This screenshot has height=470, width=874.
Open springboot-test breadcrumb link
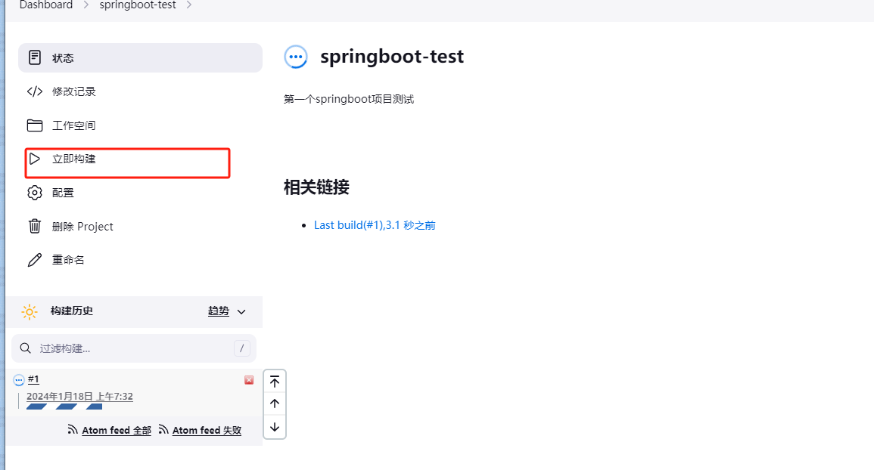click(x=138, y=5)
